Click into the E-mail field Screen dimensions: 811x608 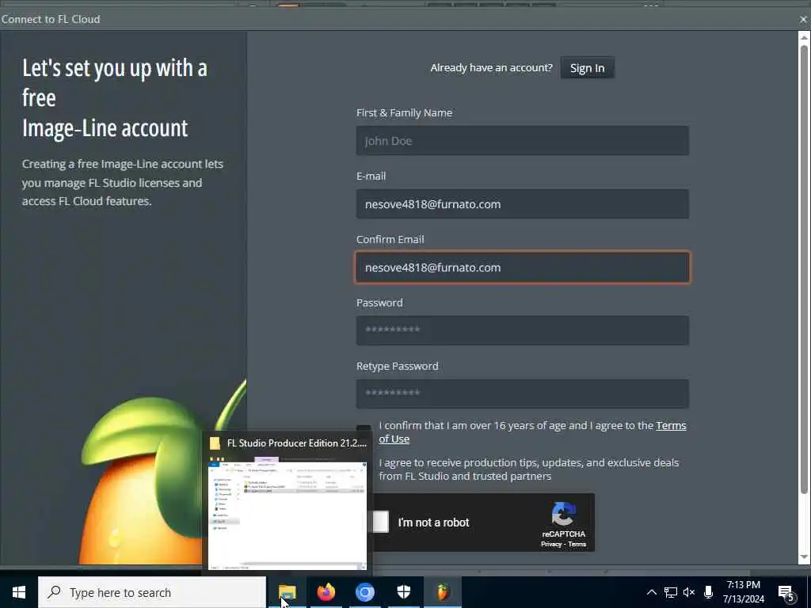pos(523,203)
